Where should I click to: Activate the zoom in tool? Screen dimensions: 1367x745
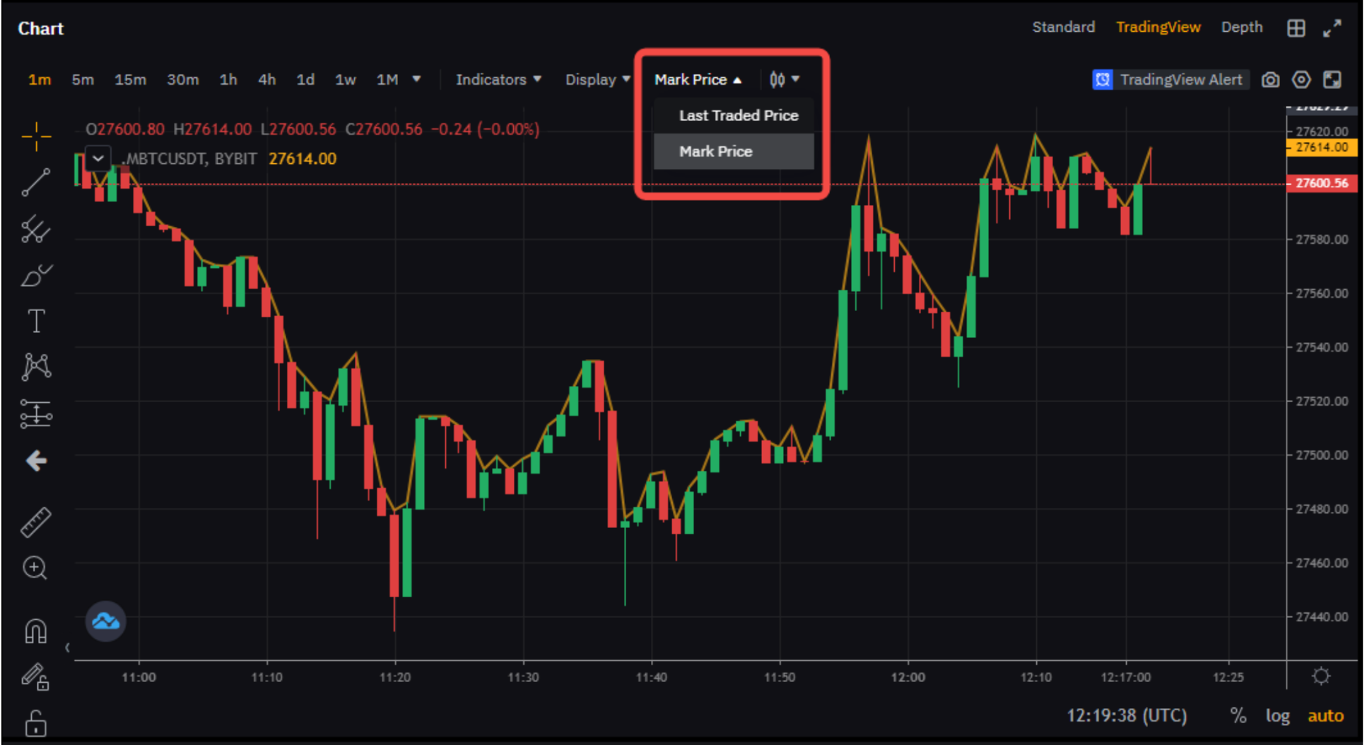coord(35,568)
